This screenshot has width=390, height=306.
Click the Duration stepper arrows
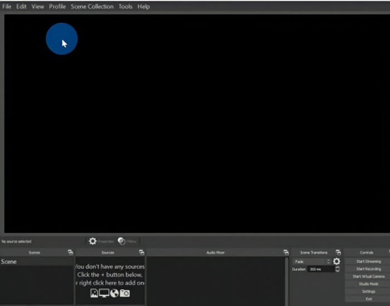point(338,269)
